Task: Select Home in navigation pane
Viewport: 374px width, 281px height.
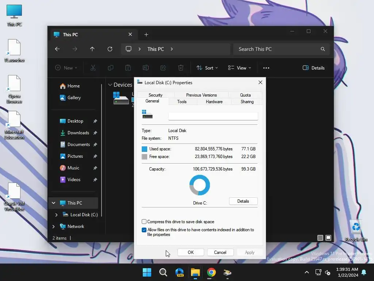Action: coord(73,86)
